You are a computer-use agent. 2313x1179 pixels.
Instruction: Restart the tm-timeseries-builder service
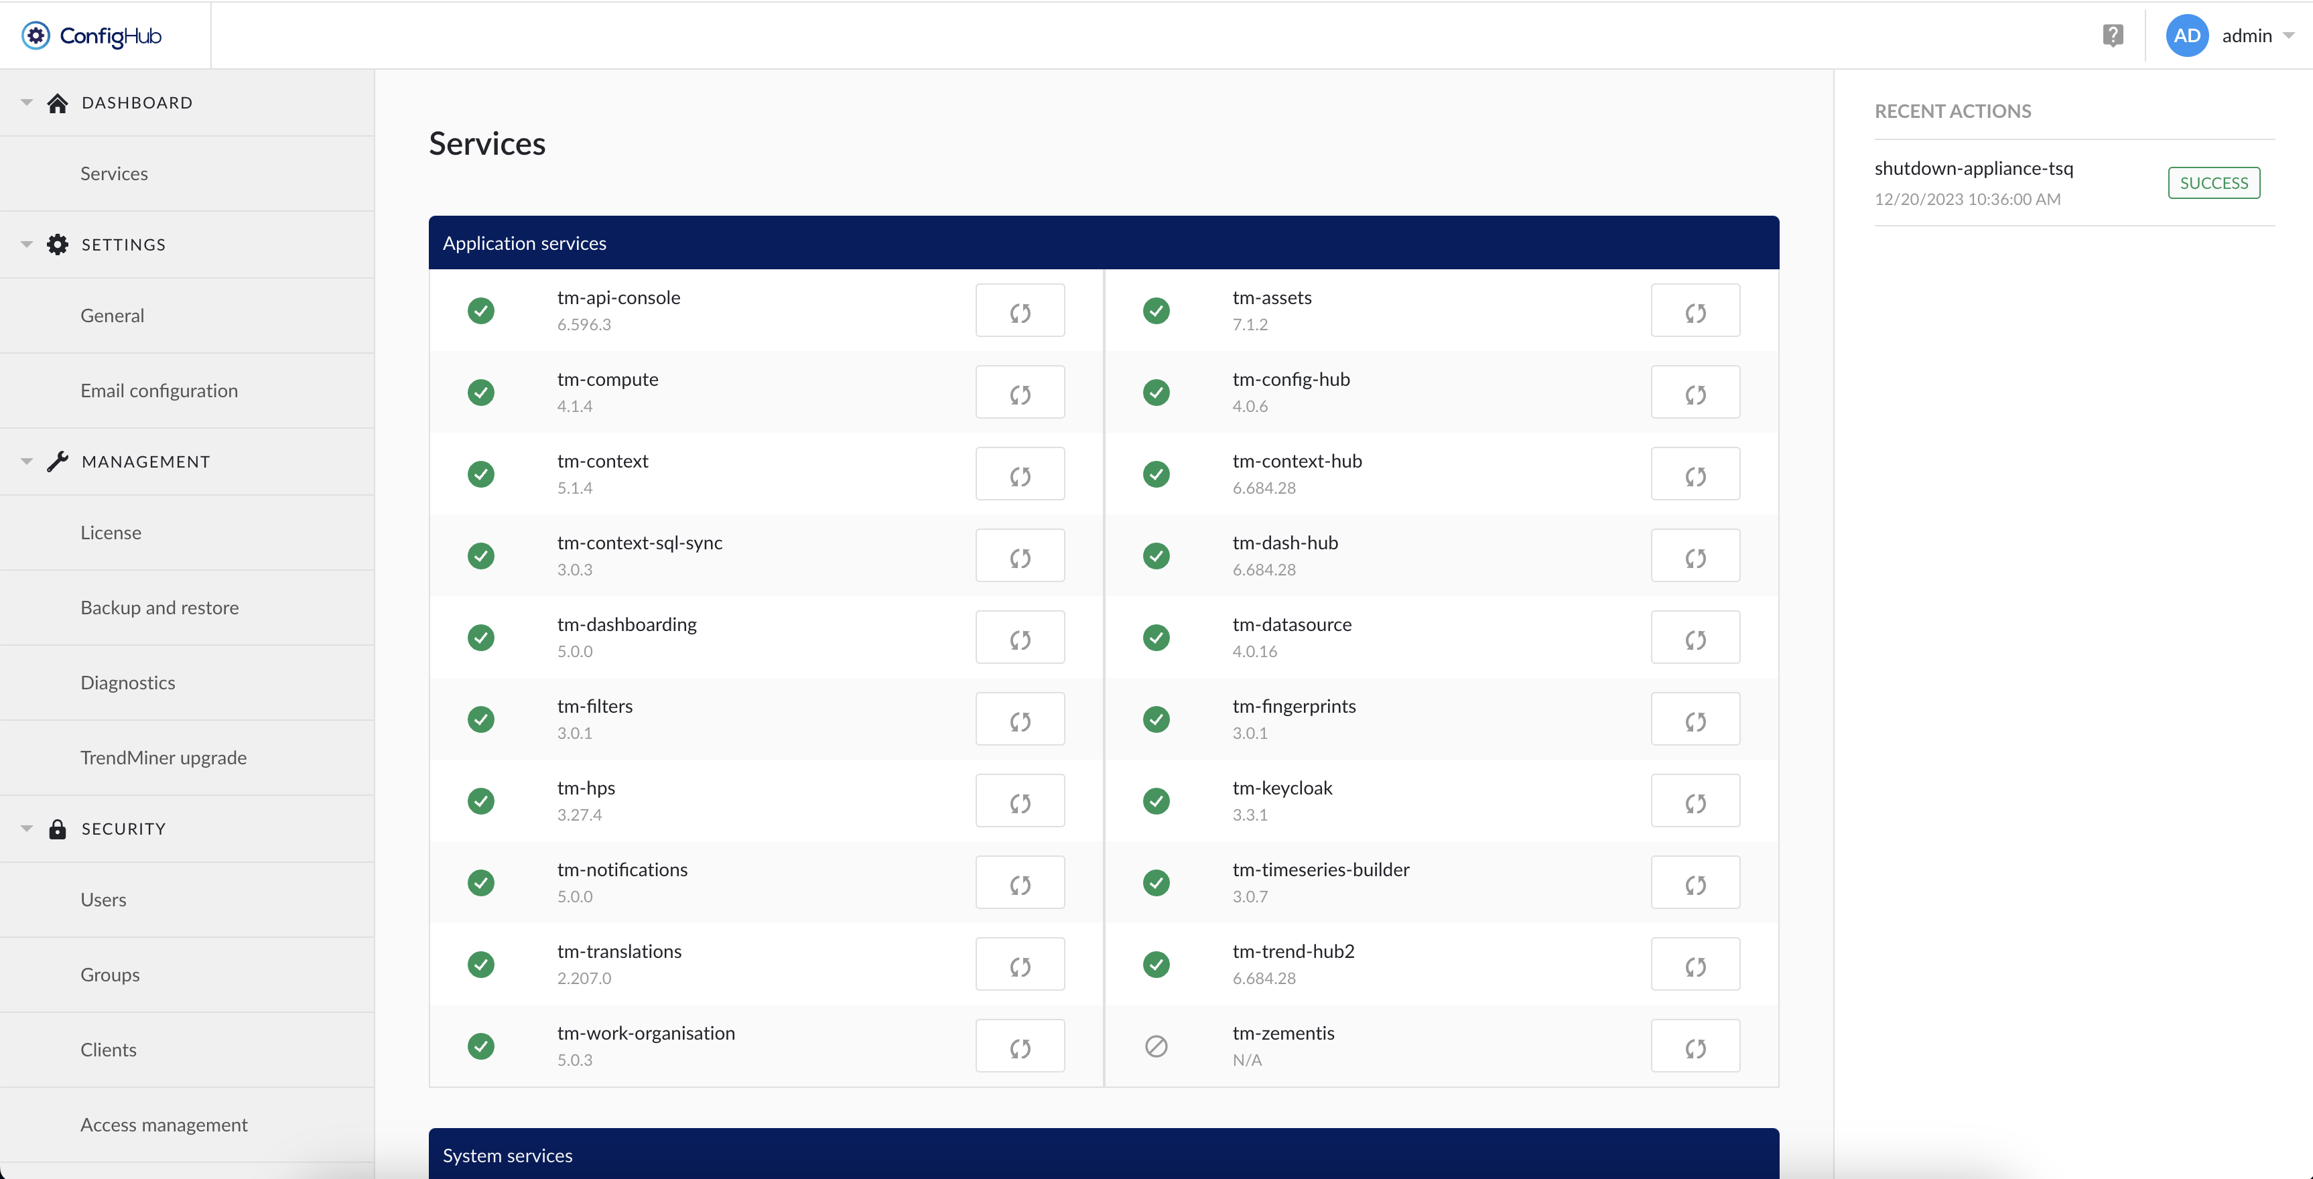(1695, 883)
